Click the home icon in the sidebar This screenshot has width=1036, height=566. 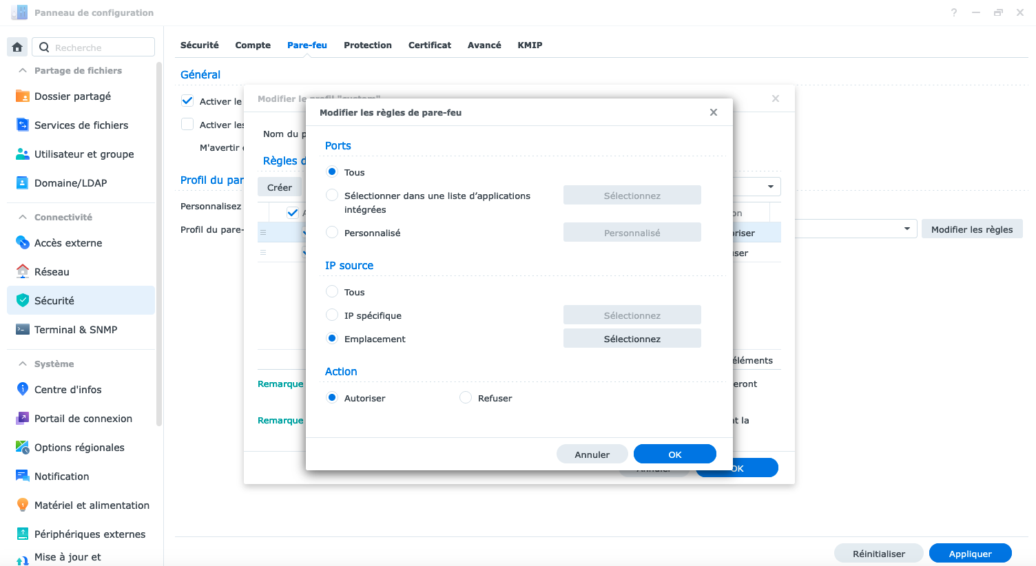(17, 48)
